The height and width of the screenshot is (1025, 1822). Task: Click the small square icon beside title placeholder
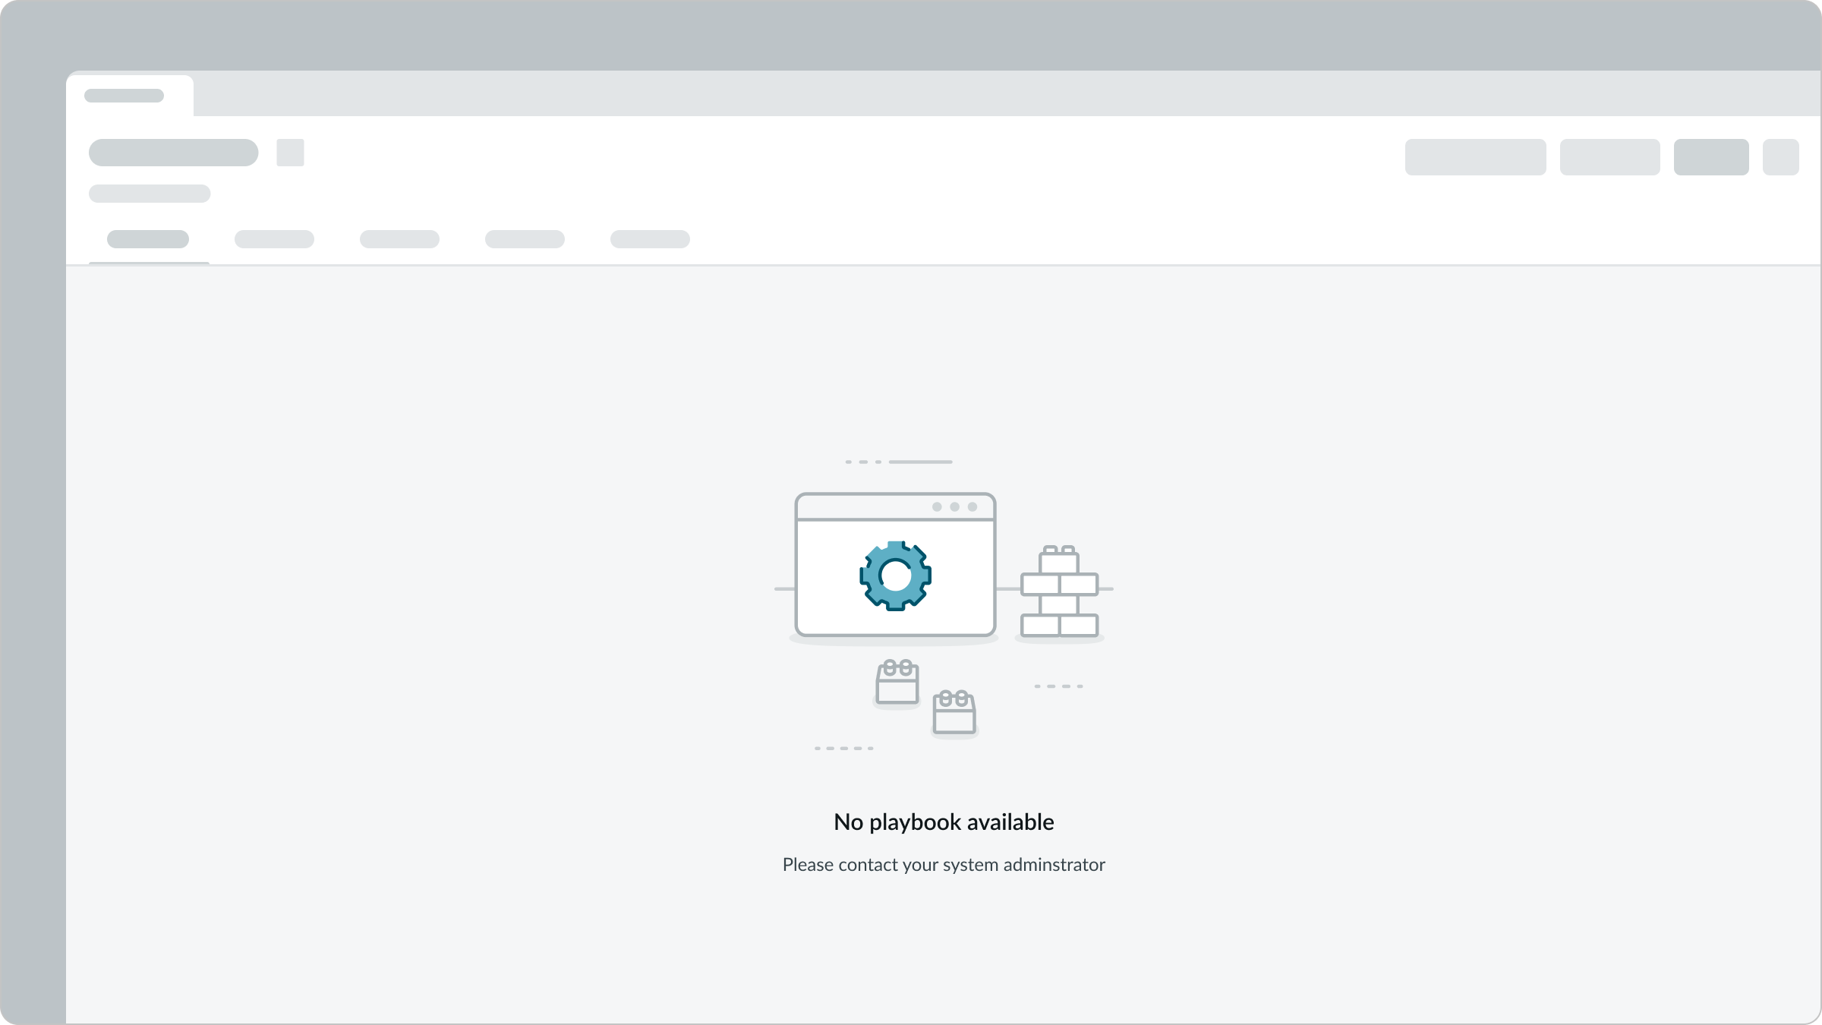290,153
